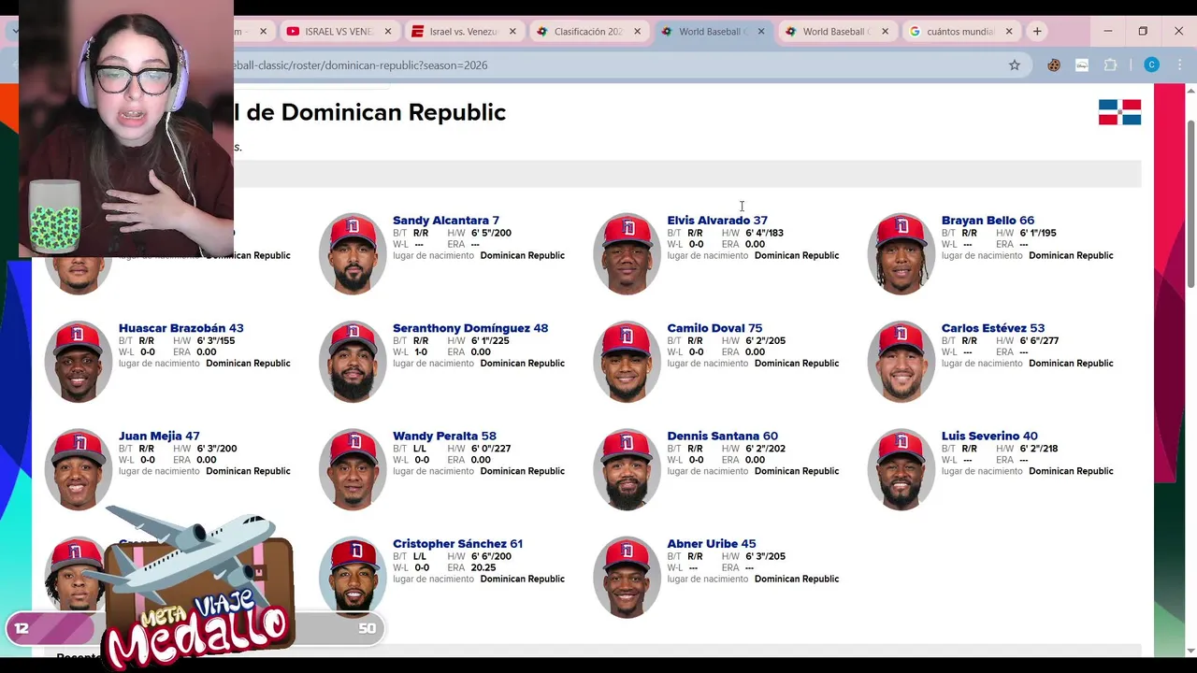Click Camilo Doval's headshot photo
This screenshot has width=1197, height=673.
point(627,361)
